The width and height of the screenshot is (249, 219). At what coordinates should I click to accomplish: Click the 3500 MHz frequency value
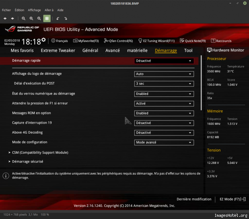click(x=214, y=72)
